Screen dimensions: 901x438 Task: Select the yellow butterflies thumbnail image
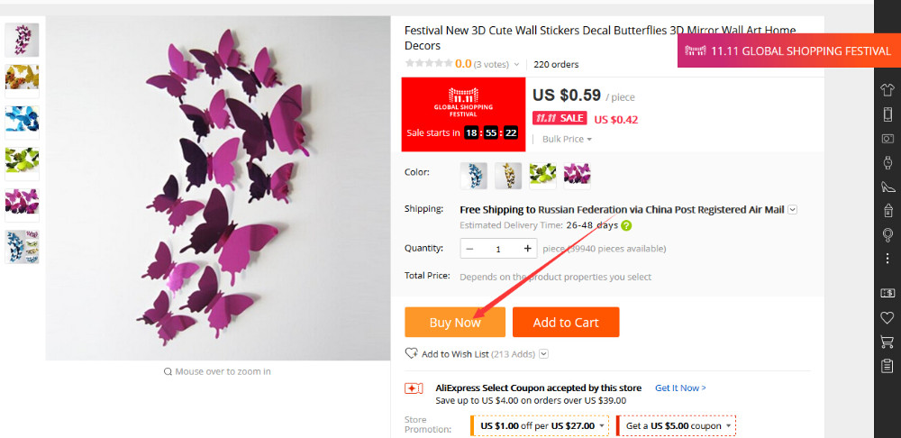click(x=22, y=78)
